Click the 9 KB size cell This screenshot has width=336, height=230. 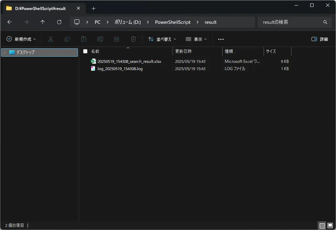[285, 61]
